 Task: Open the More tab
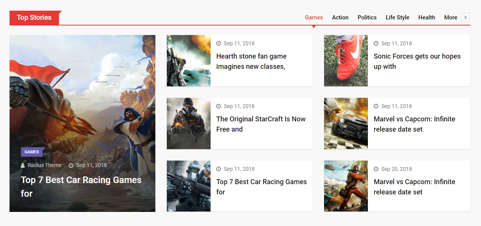(x=451, y=18)
